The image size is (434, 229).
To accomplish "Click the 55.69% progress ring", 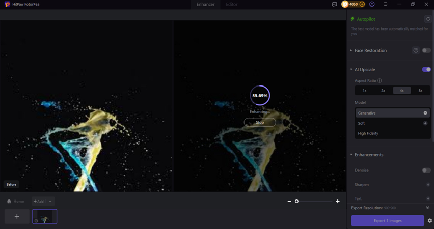I will tap(260, 96).
